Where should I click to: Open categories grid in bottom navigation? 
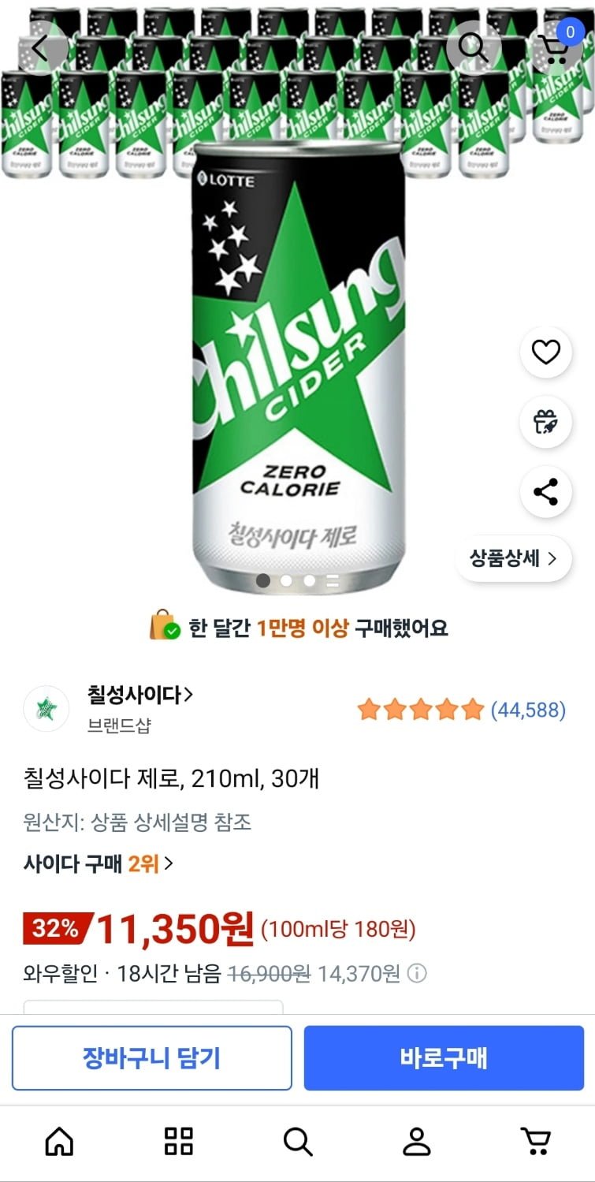pos(178,1141)
